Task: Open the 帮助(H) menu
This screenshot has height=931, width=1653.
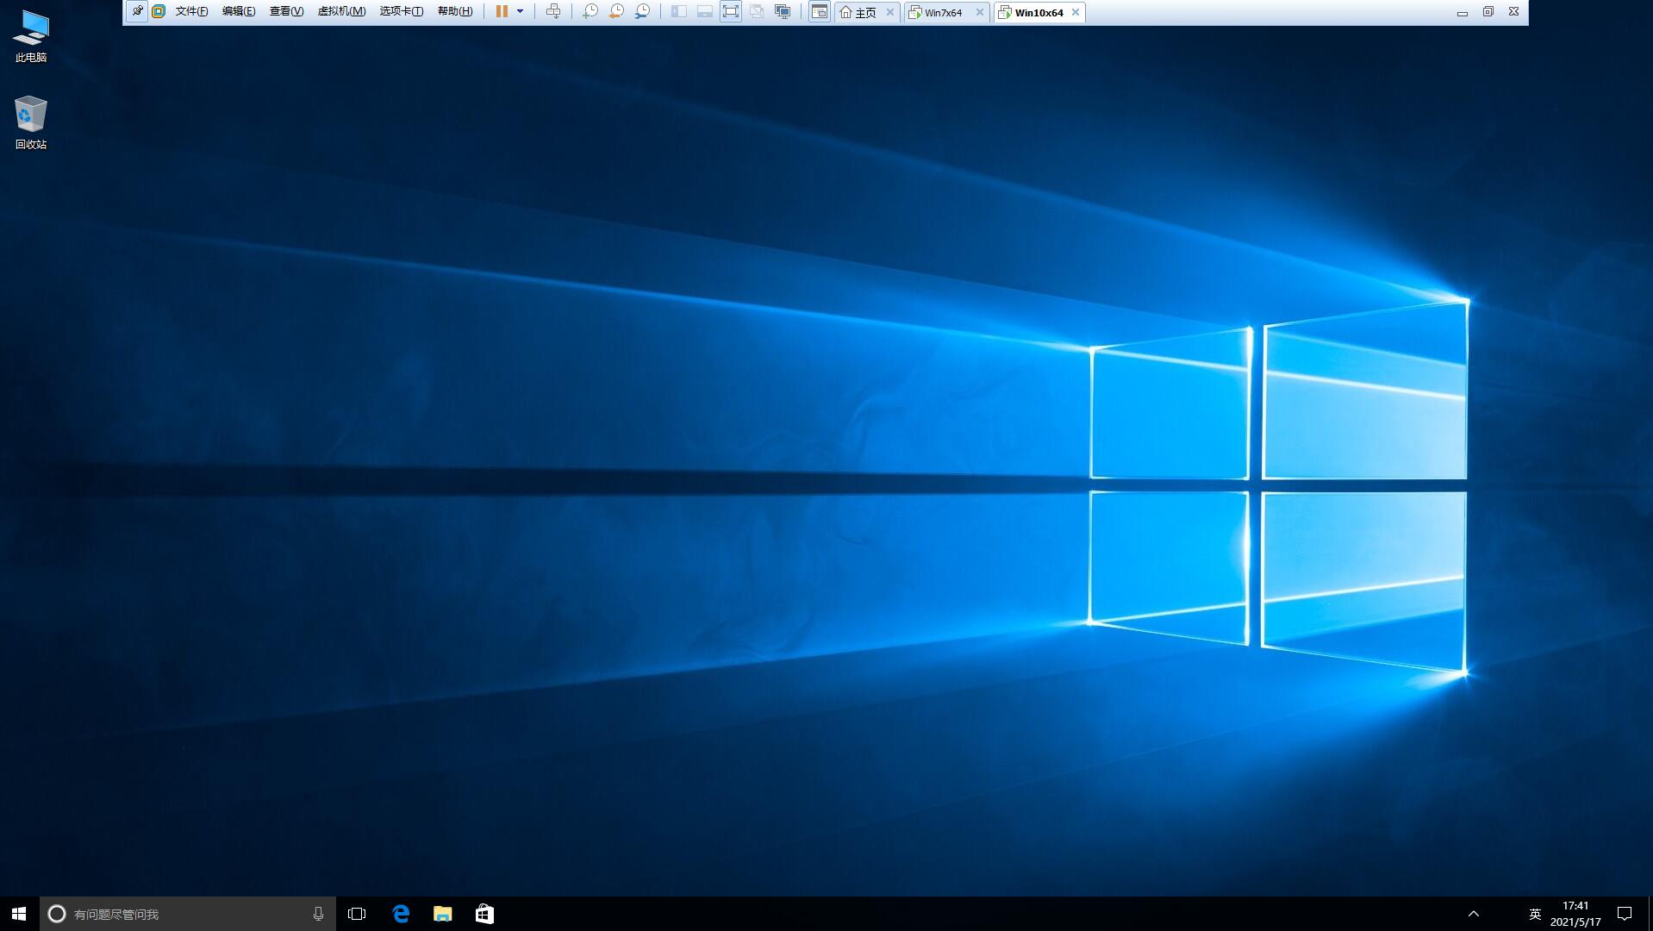Action: 455,11
